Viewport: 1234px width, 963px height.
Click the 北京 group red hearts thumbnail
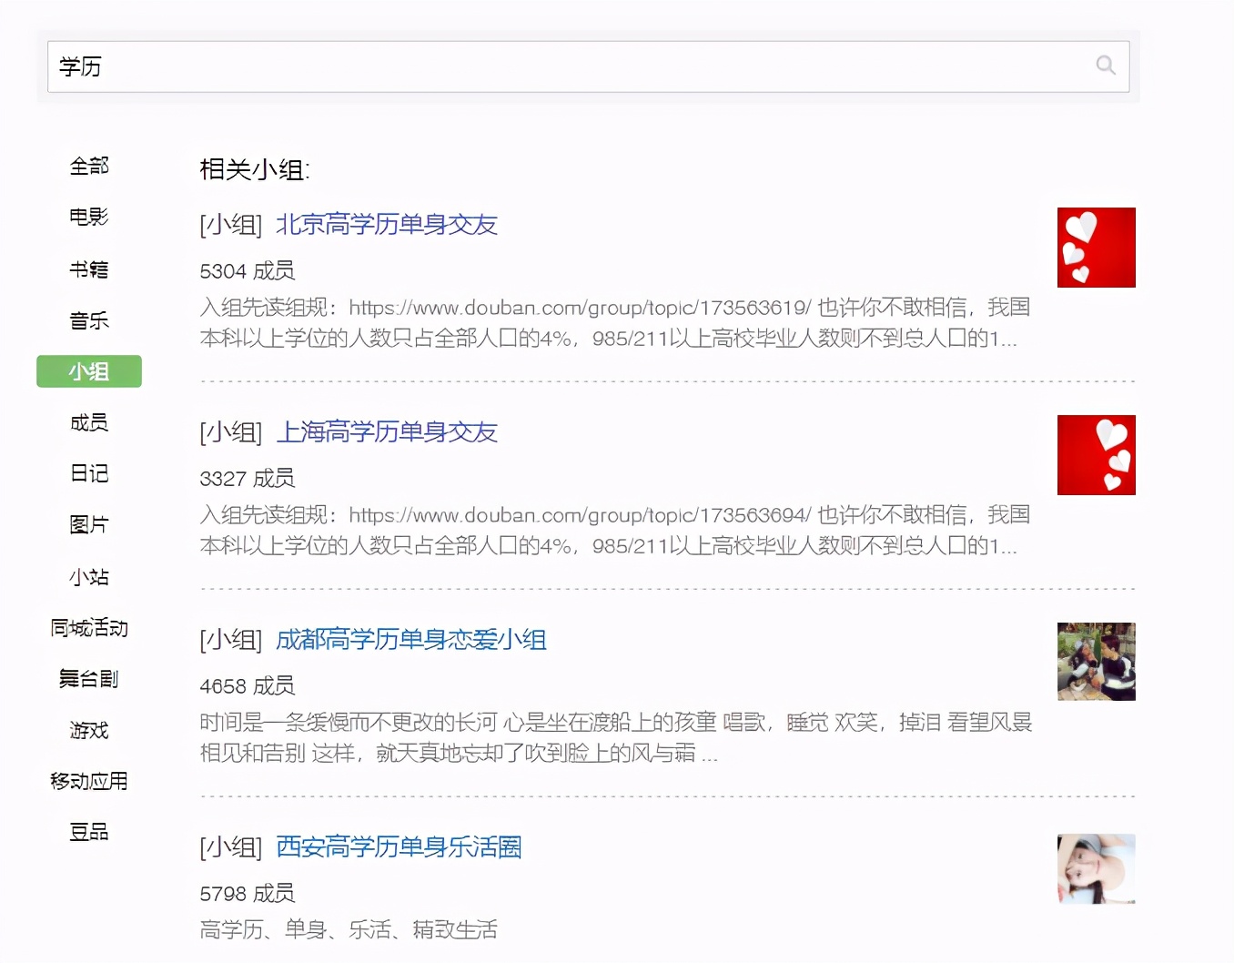1096,248
